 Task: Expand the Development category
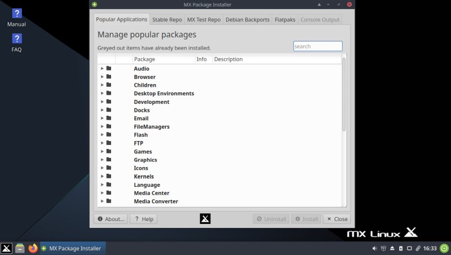[x=102, y=102]
